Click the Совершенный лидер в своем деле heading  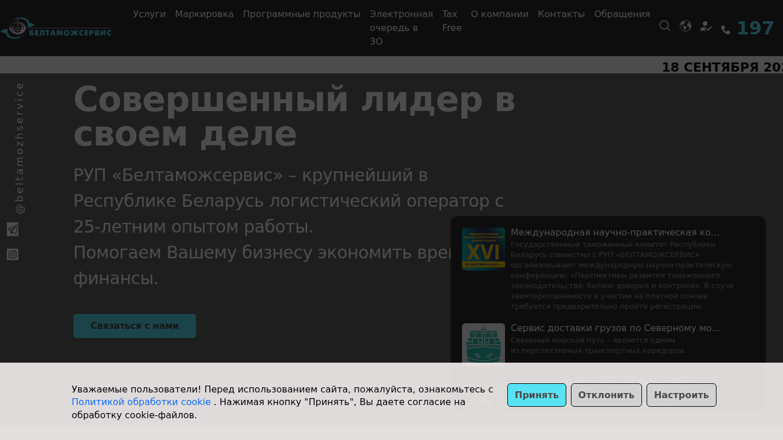click(295, 116)
